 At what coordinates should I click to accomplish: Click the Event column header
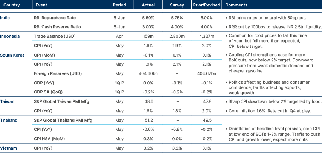pyautogui.click(x=41, y=5)
